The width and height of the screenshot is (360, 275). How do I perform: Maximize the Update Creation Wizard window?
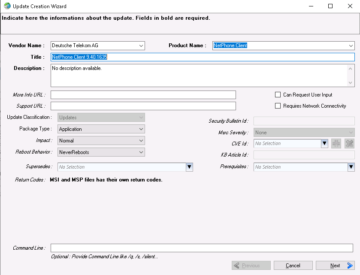click(x=330, y=6)
